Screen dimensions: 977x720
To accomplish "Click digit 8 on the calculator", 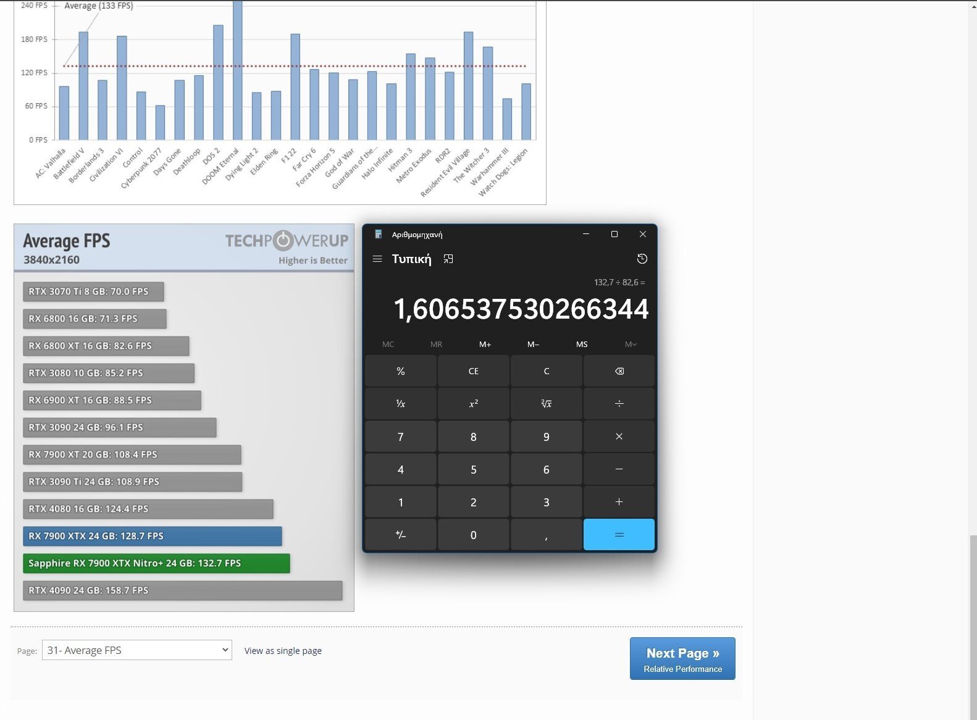I will pyautogui.click(x=474, y=437).
